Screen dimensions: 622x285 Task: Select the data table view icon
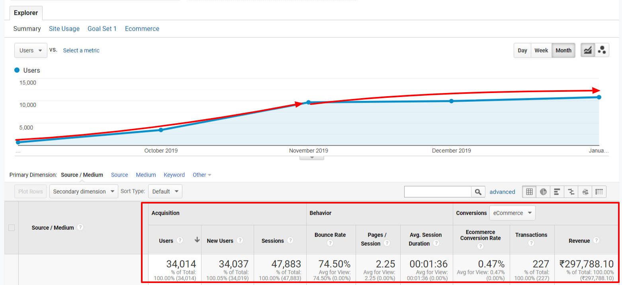[x=529, y=192]
